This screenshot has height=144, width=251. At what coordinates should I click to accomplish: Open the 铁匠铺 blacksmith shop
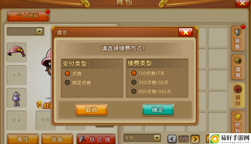(96, 139)
